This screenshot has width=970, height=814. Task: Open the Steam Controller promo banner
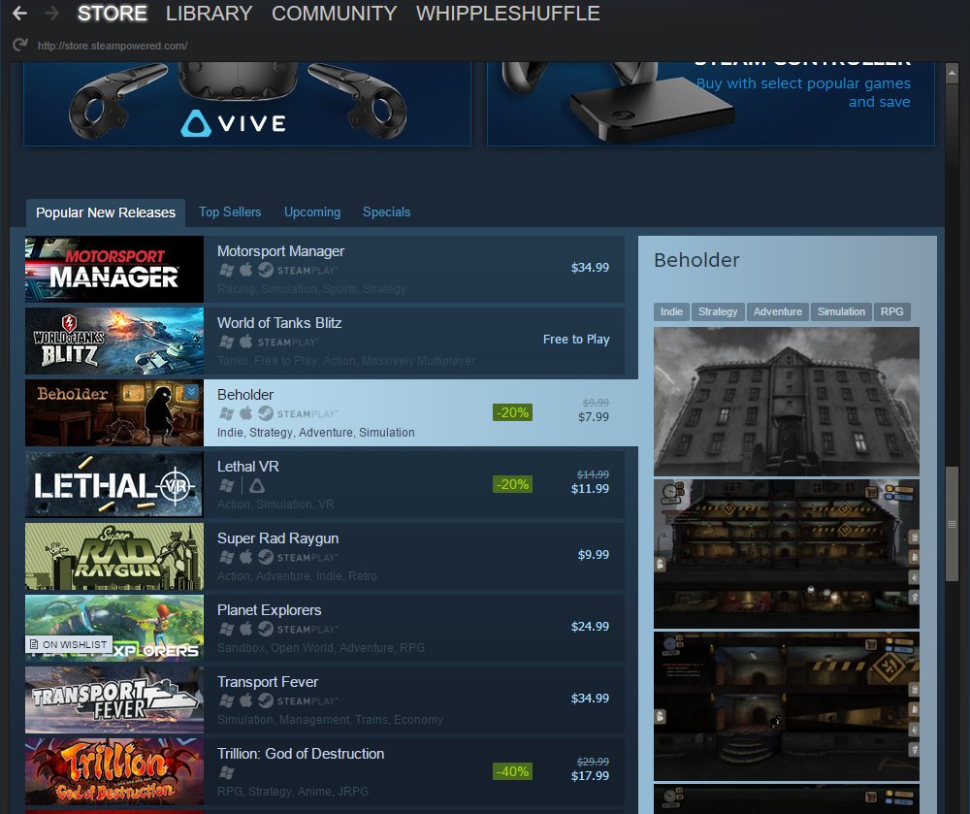tap(711, 103)
